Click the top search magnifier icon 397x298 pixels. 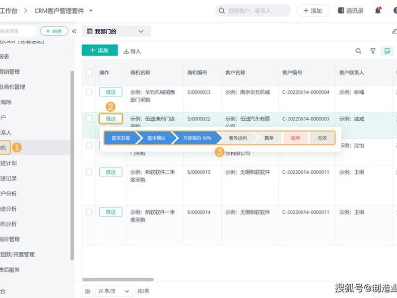click(x=221, y=10)
